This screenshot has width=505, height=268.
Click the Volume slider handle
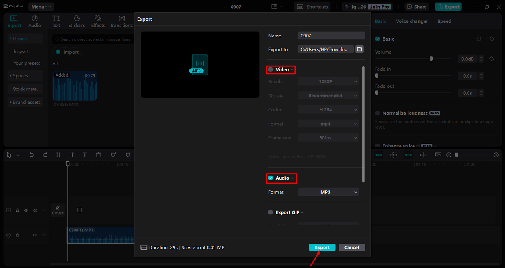(x=431, y=59)
